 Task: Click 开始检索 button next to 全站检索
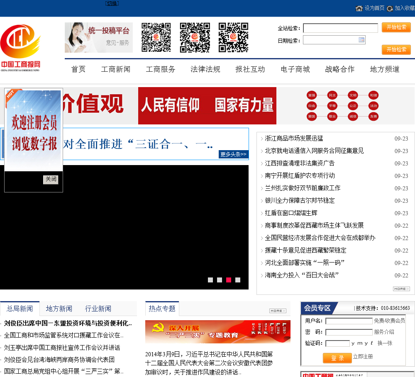click(x=396, y=27)
